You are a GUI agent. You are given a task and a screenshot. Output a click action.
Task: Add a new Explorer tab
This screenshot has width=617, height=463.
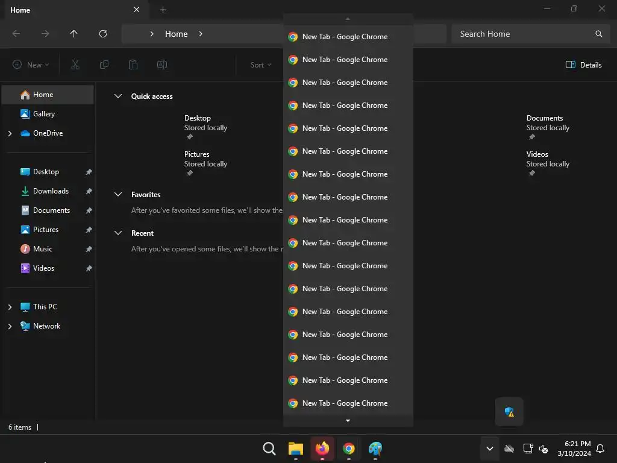(x=163, y=10)
